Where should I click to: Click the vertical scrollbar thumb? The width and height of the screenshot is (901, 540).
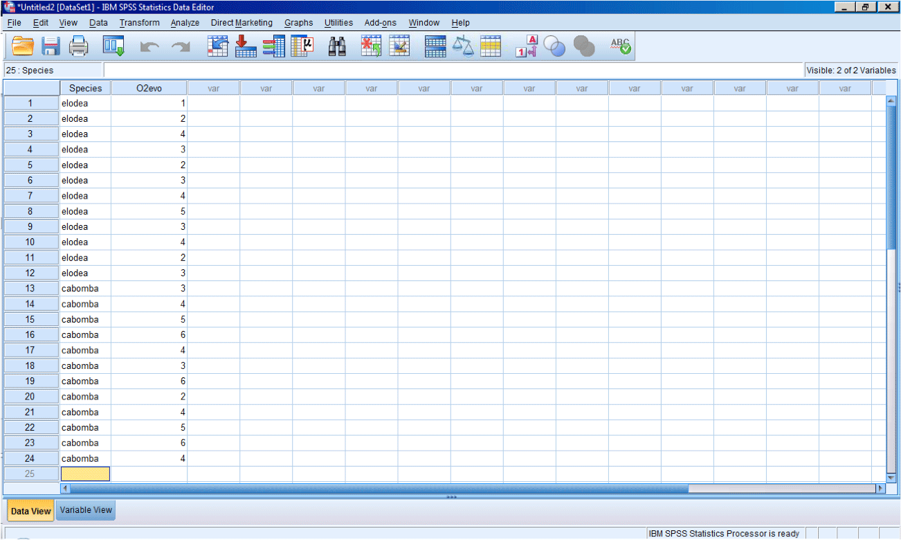point(891,178)
